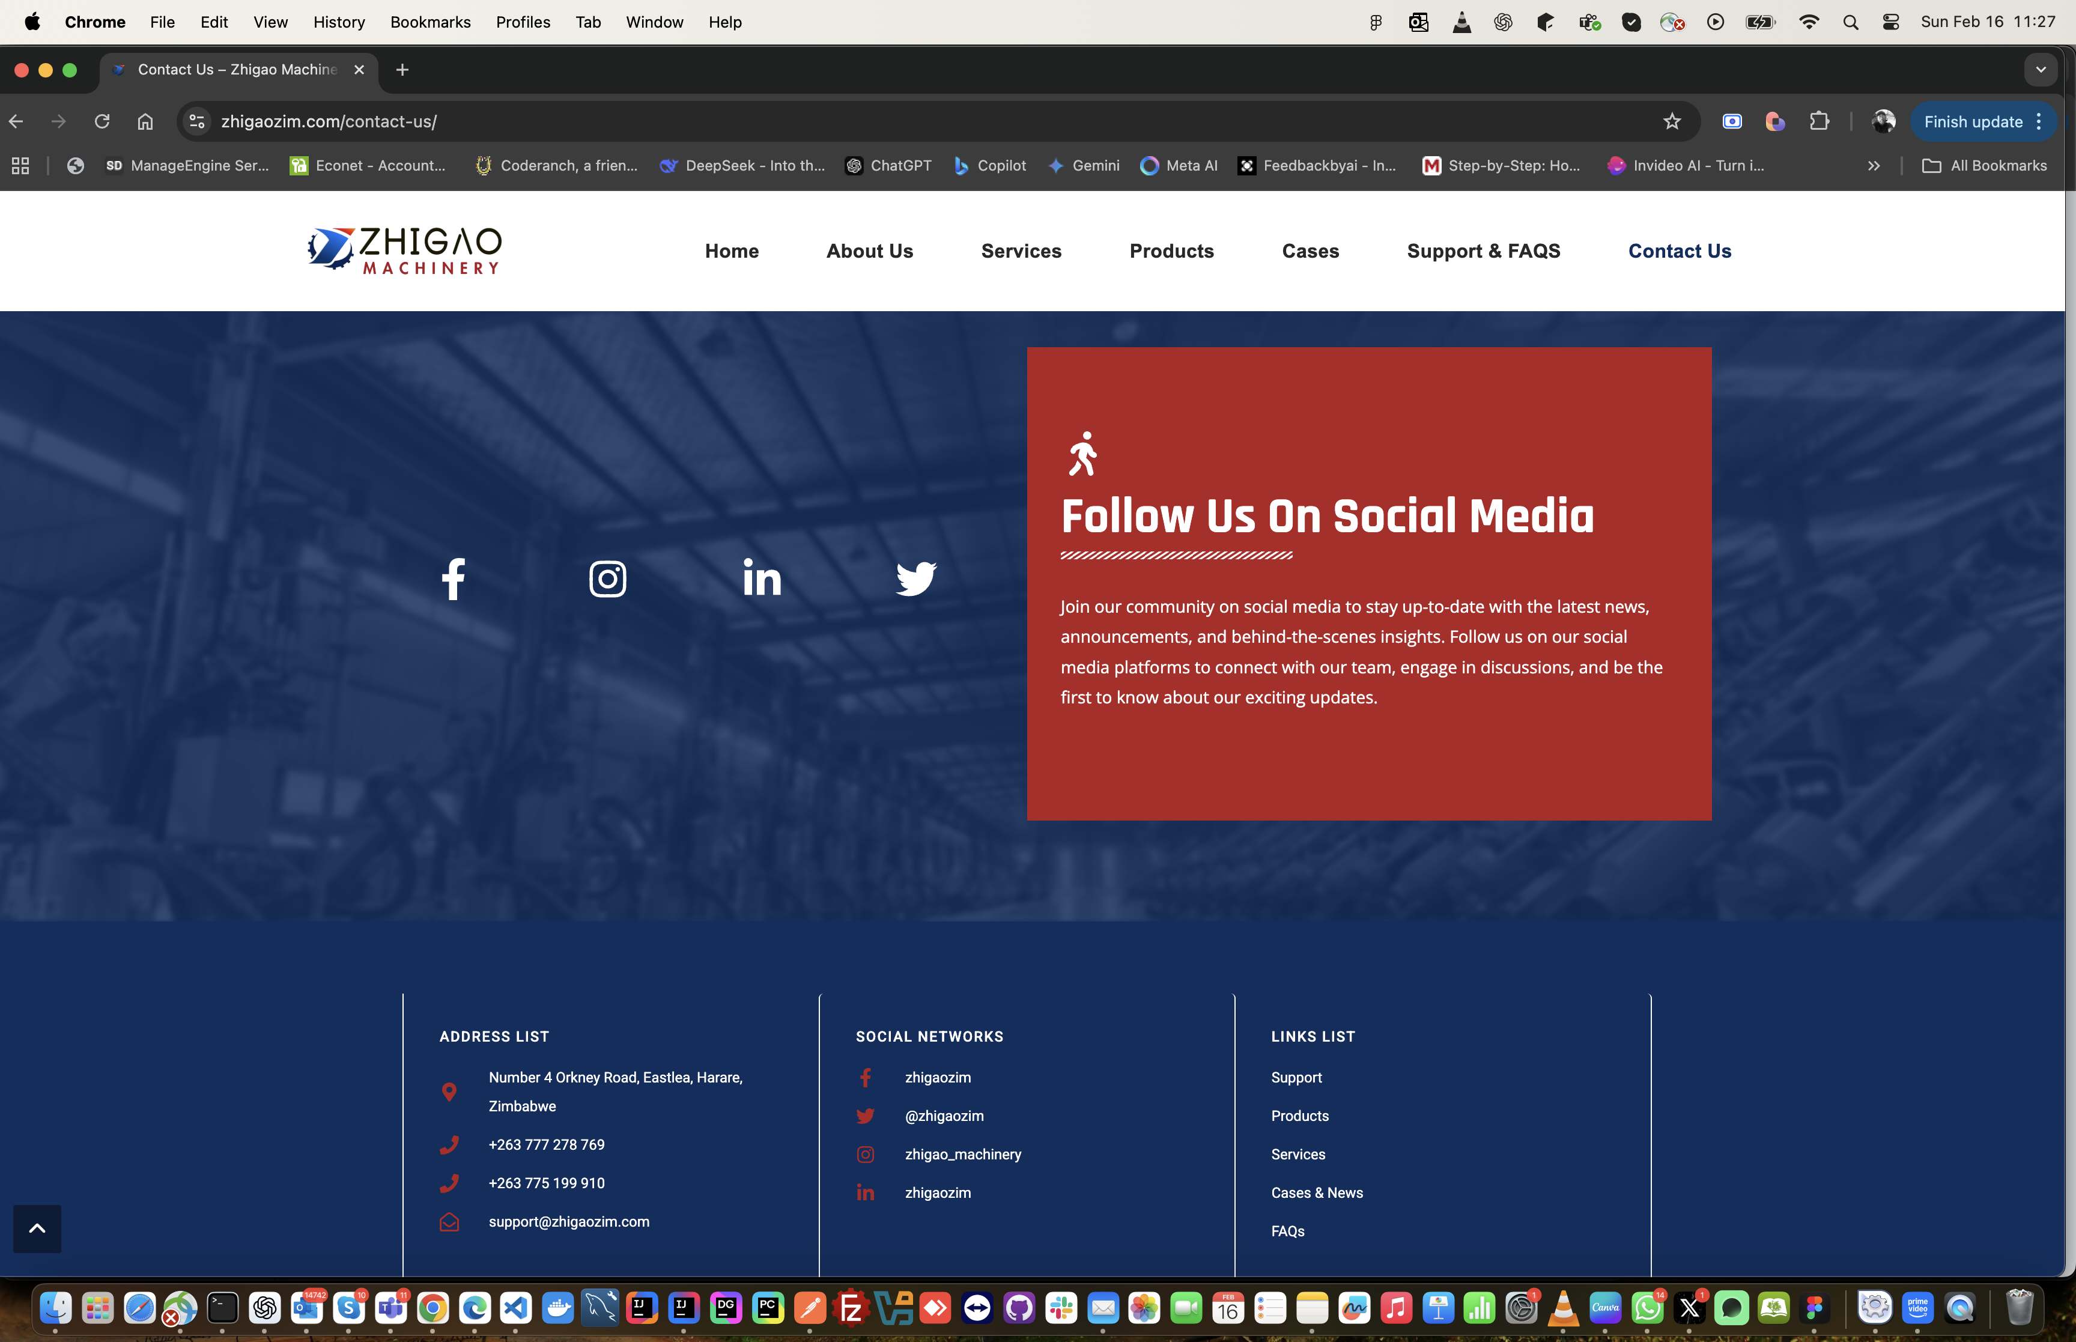The image size is (2076, 1342).
Task: Reload the page with the refresh icon
Action: (102, 121)
